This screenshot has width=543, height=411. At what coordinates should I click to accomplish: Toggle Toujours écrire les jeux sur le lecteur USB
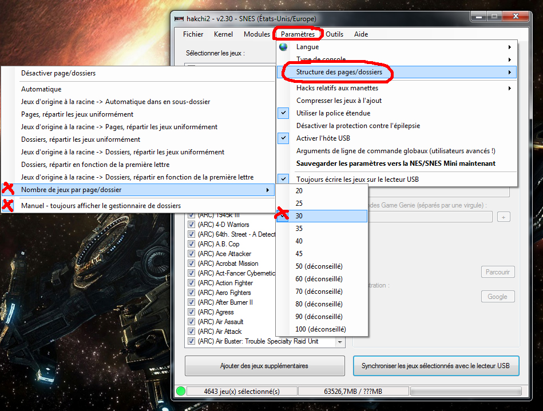tap(397, 179)
